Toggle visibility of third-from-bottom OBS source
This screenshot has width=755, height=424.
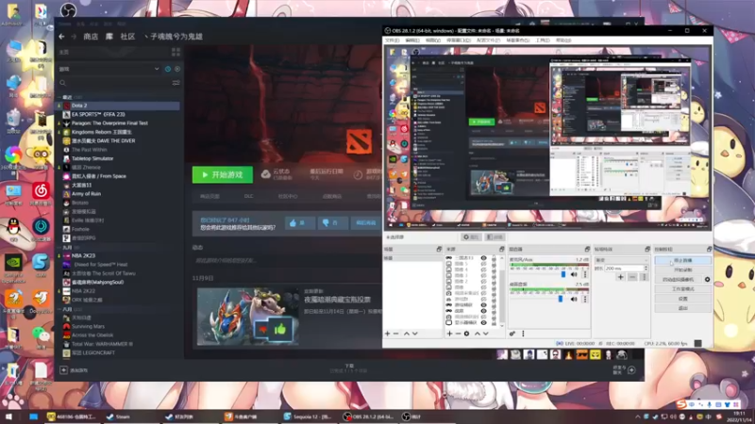click(x=483, y=311)
